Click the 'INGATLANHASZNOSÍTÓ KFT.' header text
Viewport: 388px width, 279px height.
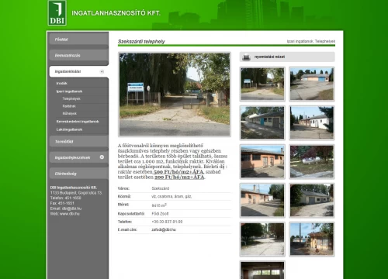coord(116,13)
